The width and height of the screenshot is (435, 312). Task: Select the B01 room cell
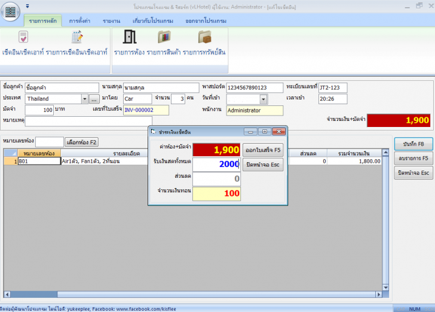[x=39, y=161]
